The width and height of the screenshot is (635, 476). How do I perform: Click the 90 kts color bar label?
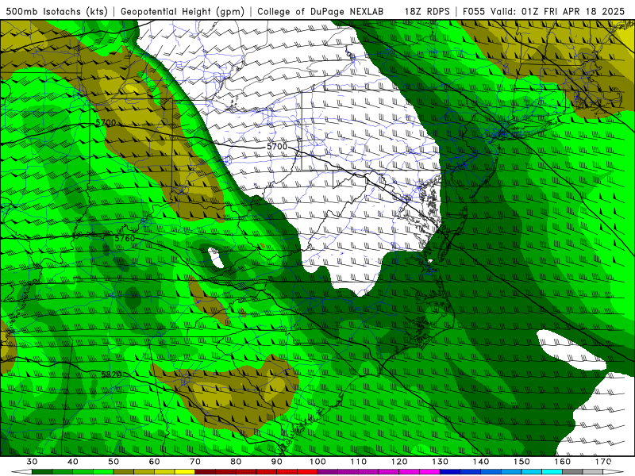click(277, 462)
